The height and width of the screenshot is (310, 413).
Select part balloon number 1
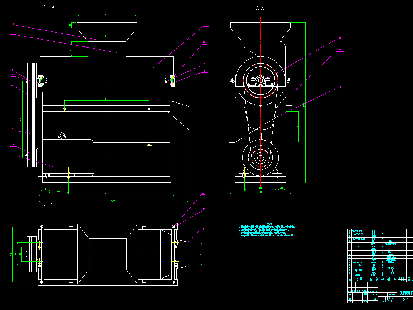[12, 154]
